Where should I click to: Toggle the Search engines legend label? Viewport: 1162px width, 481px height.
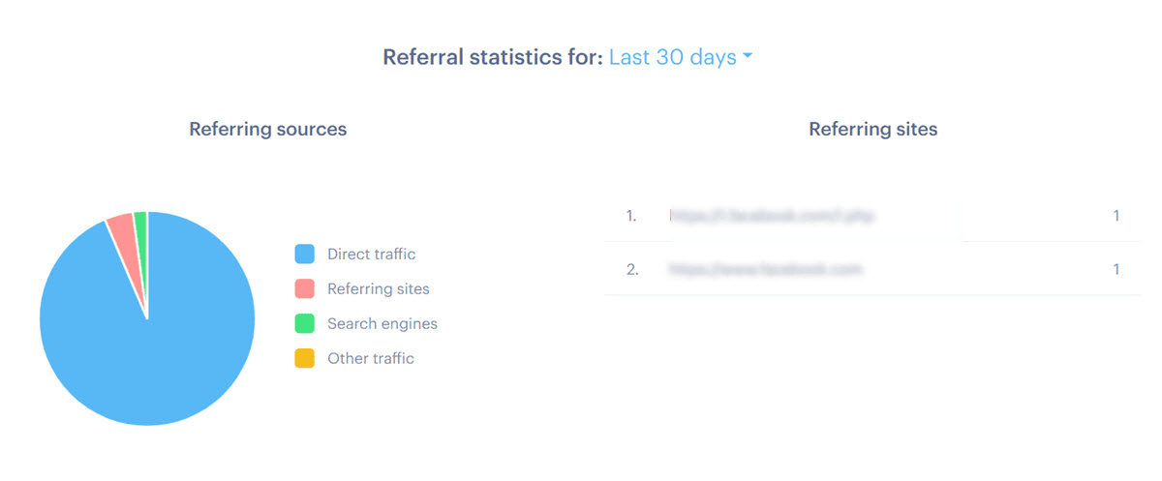coord(382,323)
